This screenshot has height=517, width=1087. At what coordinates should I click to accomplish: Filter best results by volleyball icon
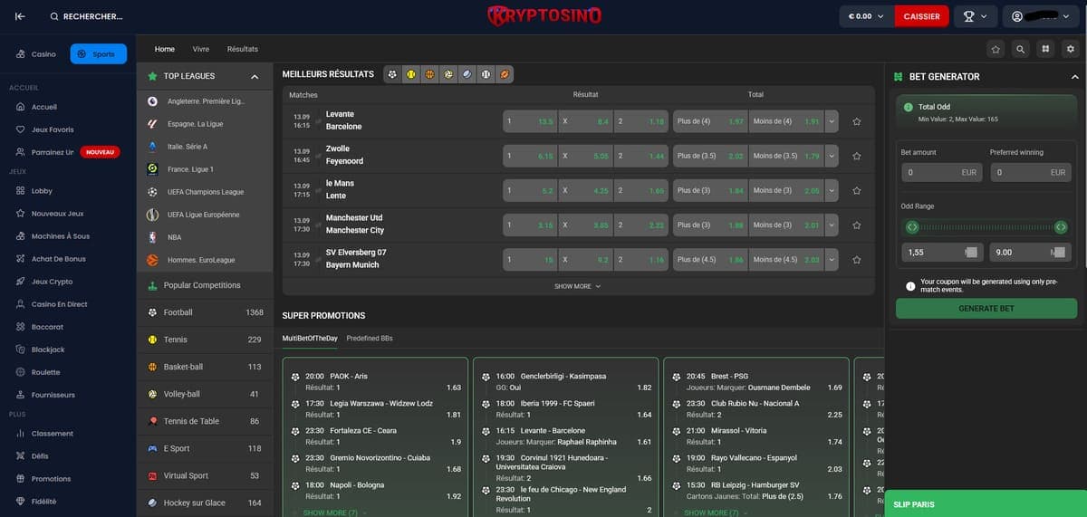click(448, 74)
